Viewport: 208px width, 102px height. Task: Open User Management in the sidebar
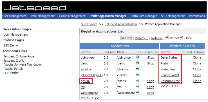click(16, 35)
